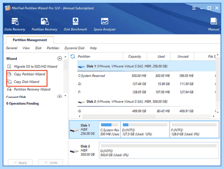Sort by Used column header
Viewport: 224px width, 169px height.
tap(159, 57)
